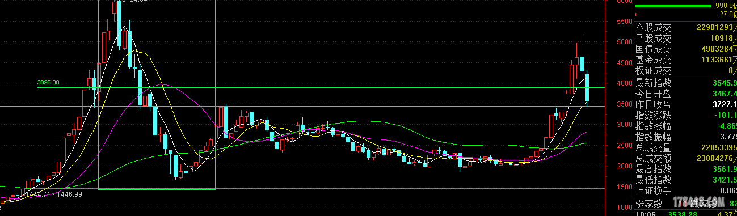Select the A股成交 row

click(685, 27)
